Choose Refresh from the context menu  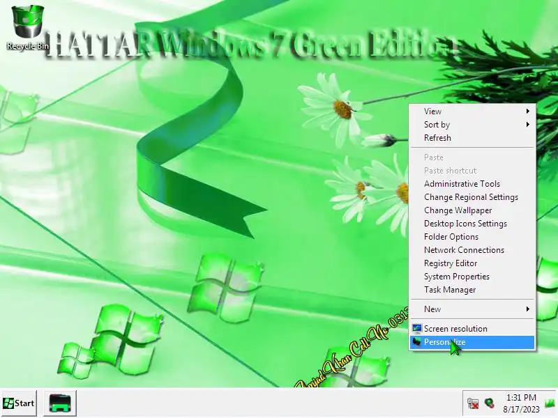473,137
